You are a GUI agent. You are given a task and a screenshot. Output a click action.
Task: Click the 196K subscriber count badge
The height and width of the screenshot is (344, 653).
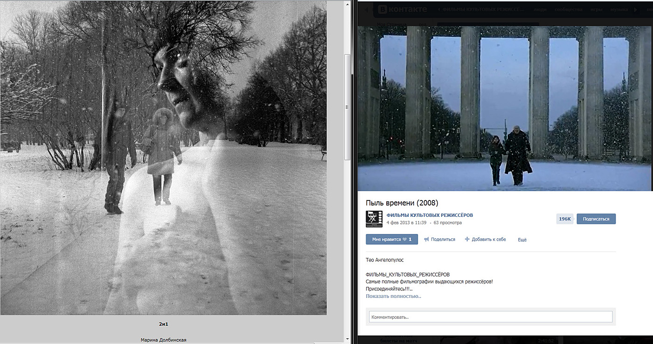click(x=565, y=219)
